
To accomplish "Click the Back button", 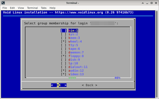I will click(89, 85).
